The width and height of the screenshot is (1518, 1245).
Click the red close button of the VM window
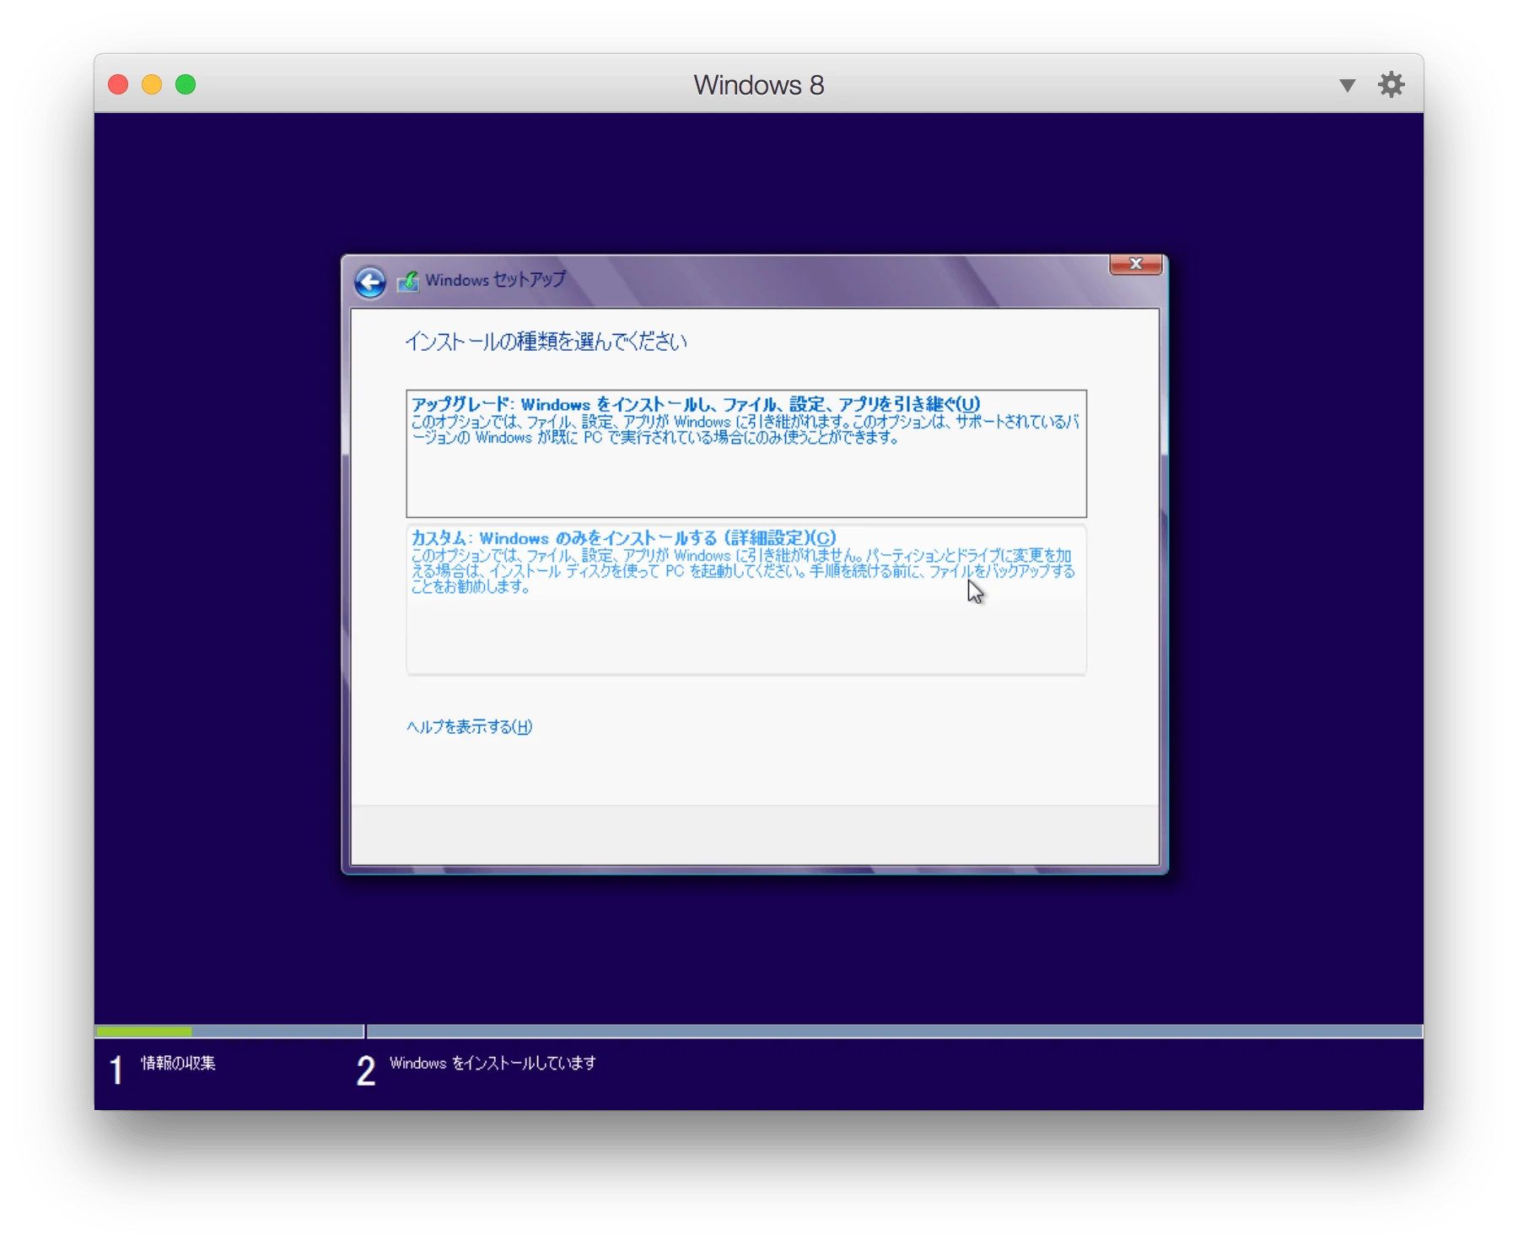click(118, 84)
